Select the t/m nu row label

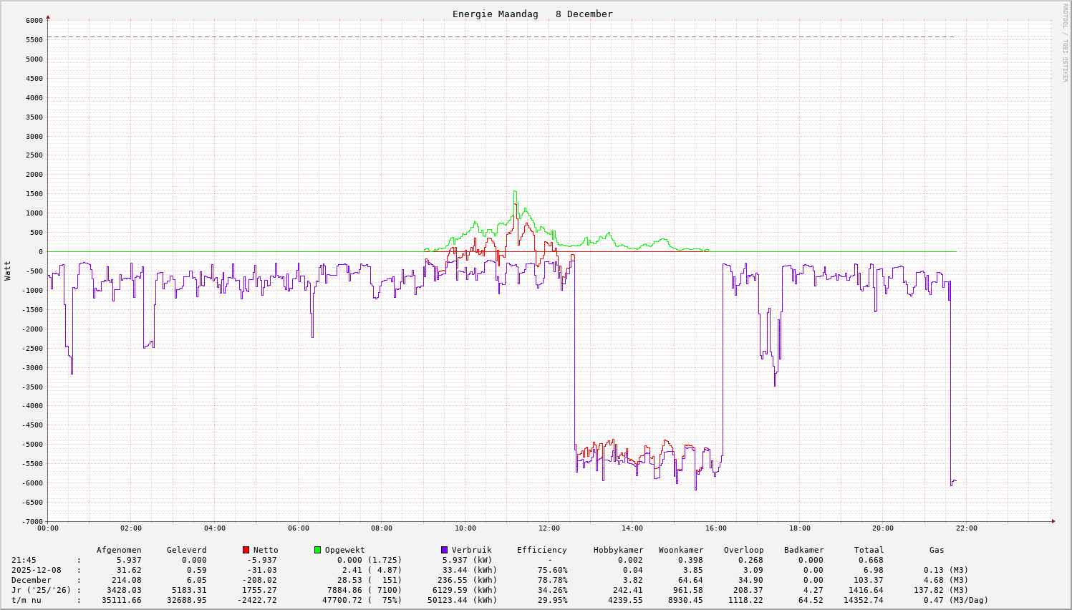pos(26,600)
